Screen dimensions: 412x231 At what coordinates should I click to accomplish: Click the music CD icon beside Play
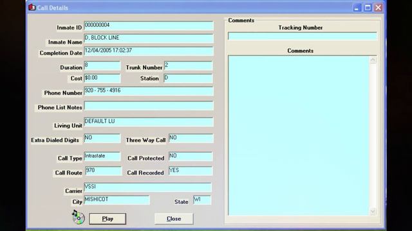point(79,217)
